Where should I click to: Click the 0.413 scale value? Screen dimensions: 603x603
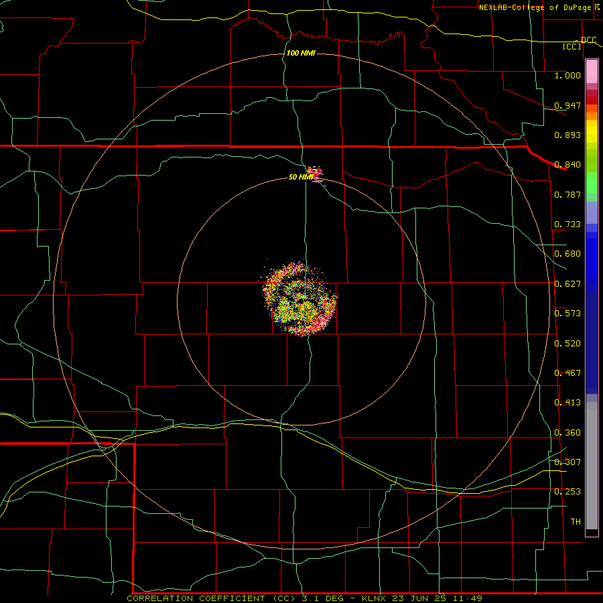567,403
